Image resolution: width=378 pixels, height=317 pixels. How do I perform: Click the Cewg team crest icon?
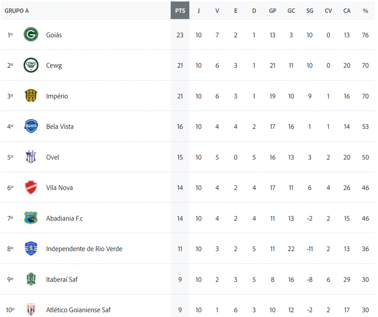(31, 66)
